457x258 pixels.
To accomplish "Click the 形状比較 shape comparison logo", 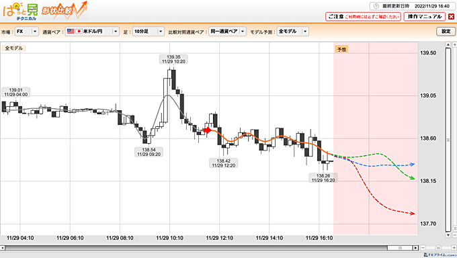I will pos(64,11).
